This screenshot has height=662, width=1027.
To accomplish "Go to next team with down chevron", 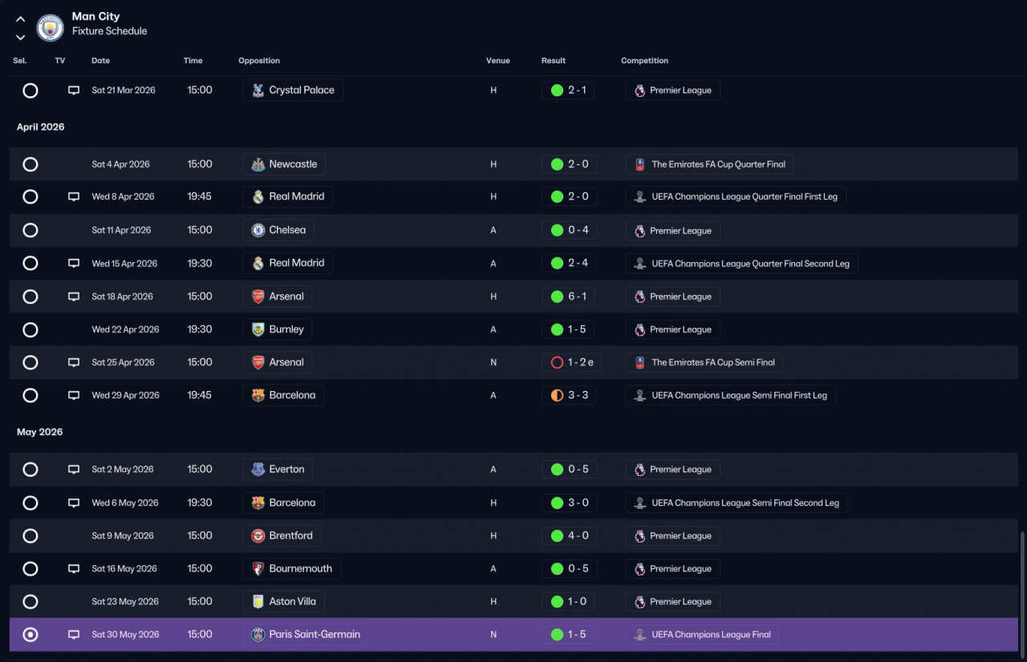I will [x=21, y=37].
